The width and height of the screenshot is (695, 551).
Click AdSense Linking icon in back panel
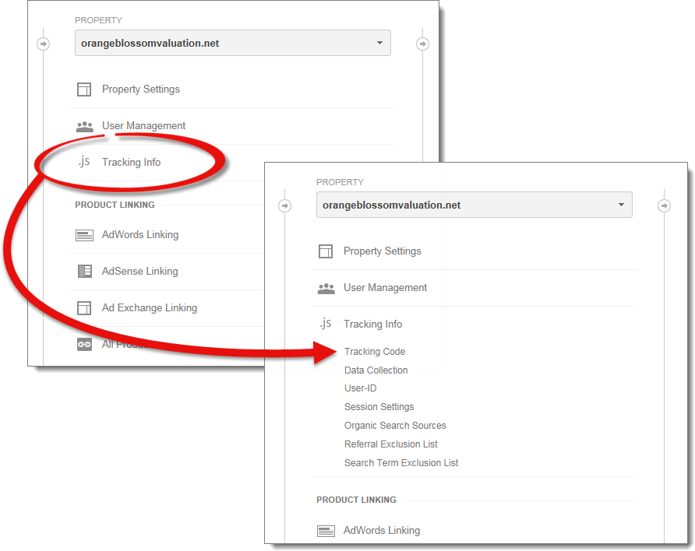click(x=84, y=272)
